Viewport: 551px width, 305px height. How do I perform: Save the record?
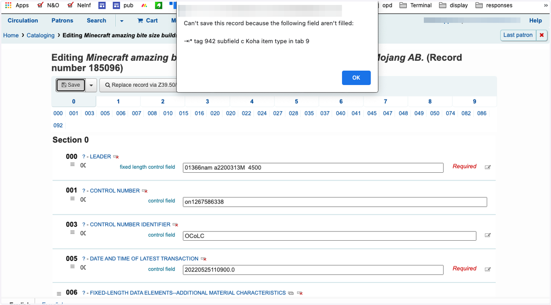click(71, 85)
